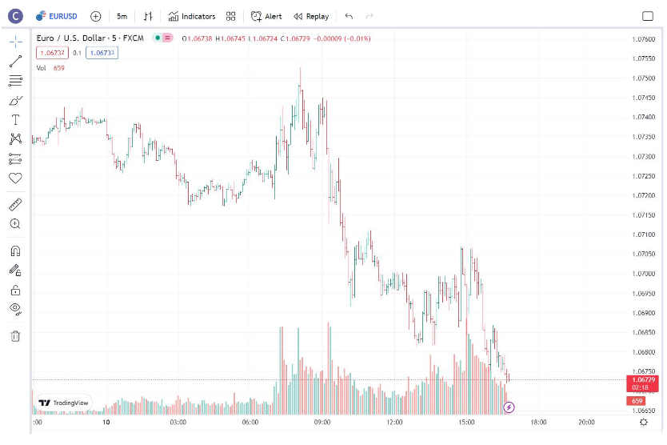
Task: Toggle magnet mode on
Action: click(x=15, y=251)
